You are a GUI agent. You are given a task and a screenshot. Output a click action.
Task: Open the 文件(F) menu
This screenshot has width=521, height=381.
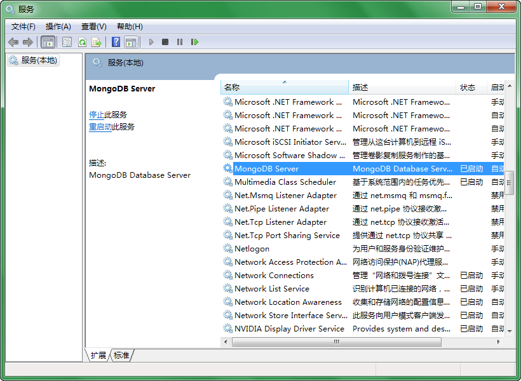click(24, 26)
